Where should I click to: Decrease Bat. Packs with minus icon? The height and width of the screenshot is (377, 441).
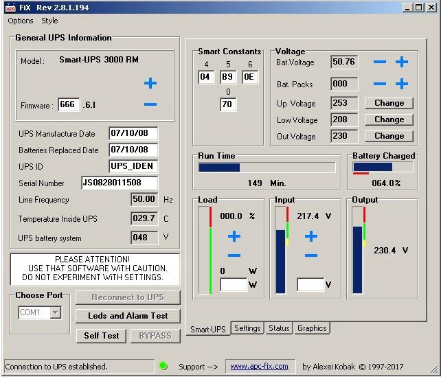click(380, 84)
